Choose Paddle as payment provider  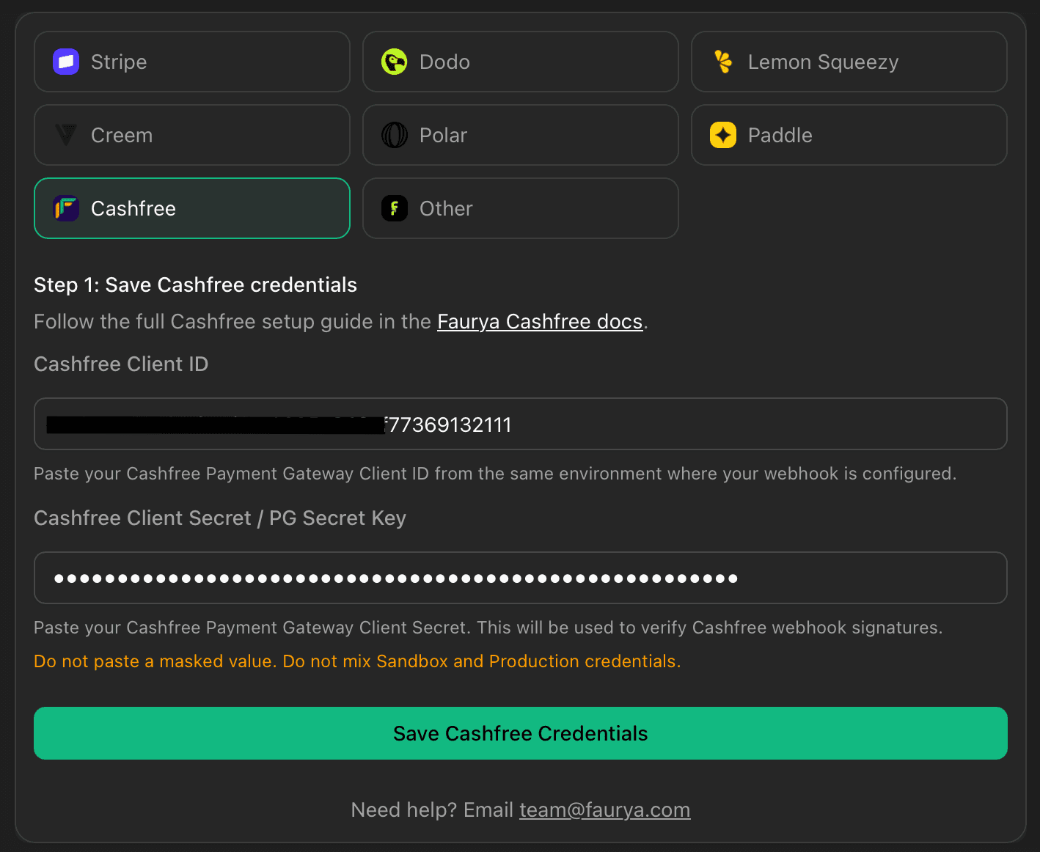coord(849,135)
